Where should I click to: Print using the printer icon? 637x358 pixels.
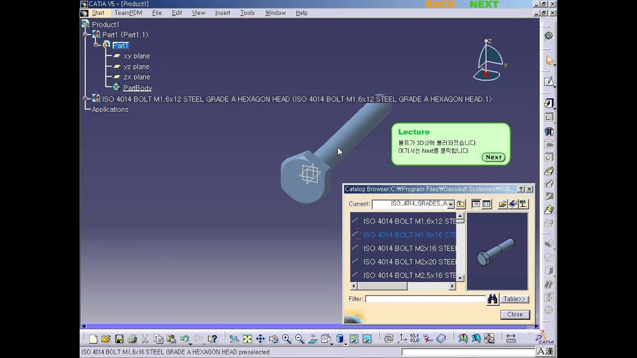(x=132, y=339)
